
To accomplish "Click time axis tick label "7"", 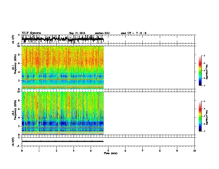I will [x=143, y=151].
